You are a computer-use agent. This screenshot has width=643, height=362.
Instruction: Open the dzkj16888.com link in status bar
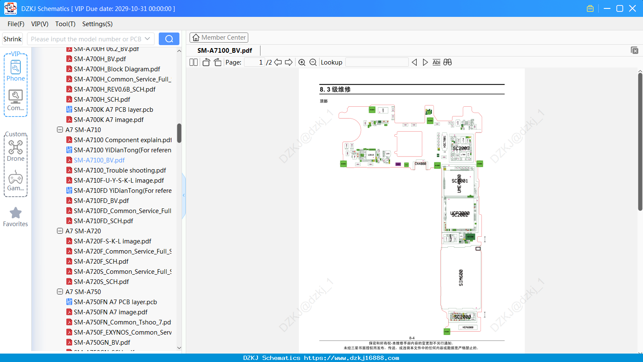click(352, 358)
